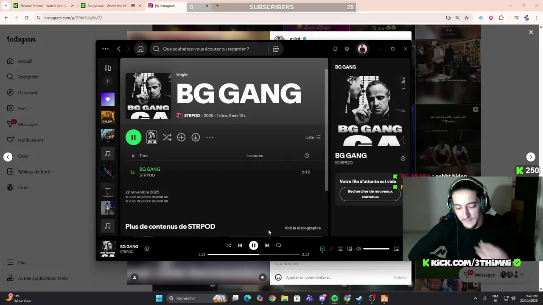This screenshot has height=305, width=543.
Task: Open STRPOD artist link under album title
Action: click(192, 116)
